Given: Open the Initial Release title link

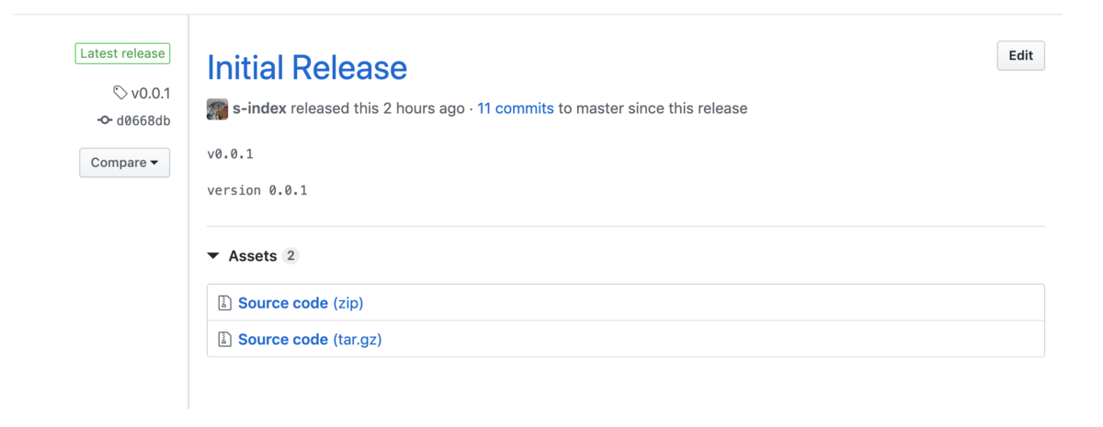Looking at the screenshot, I should [307, 67].
